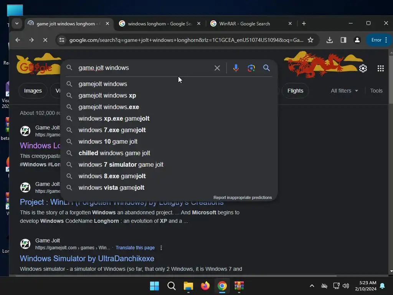Open Windows Start menu
This screenshot has width=393, height=295.
coord(154,286)
